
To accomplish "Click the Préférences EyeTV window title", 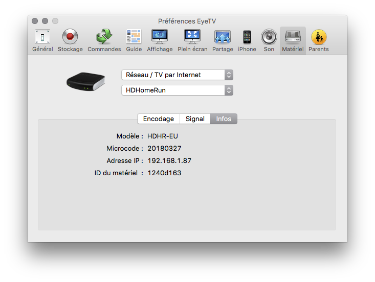I will click(187, 21).
